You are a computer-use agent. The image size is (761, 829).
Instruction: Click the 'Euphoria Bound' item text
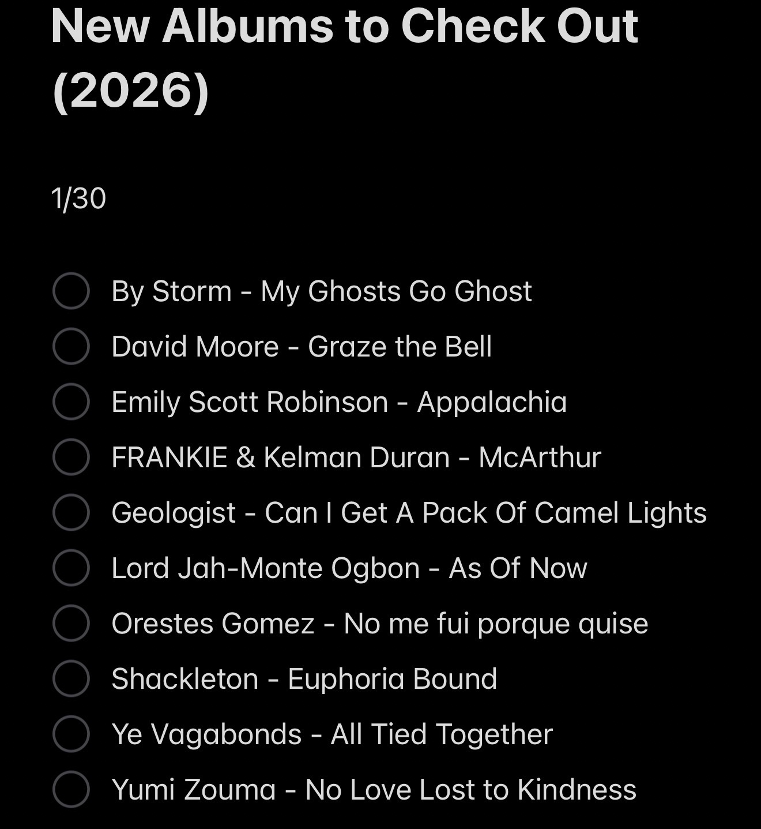click(x=392, y=678)
